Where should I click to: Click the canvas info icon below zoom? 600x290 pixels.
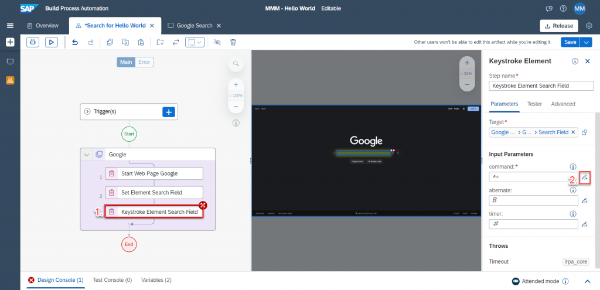236,123
